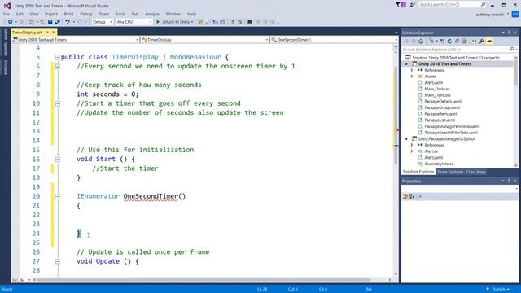The height and width of the screenshot is (293, 521).
Task: Click the editor horizontal scrollbar
Action: 212,280
